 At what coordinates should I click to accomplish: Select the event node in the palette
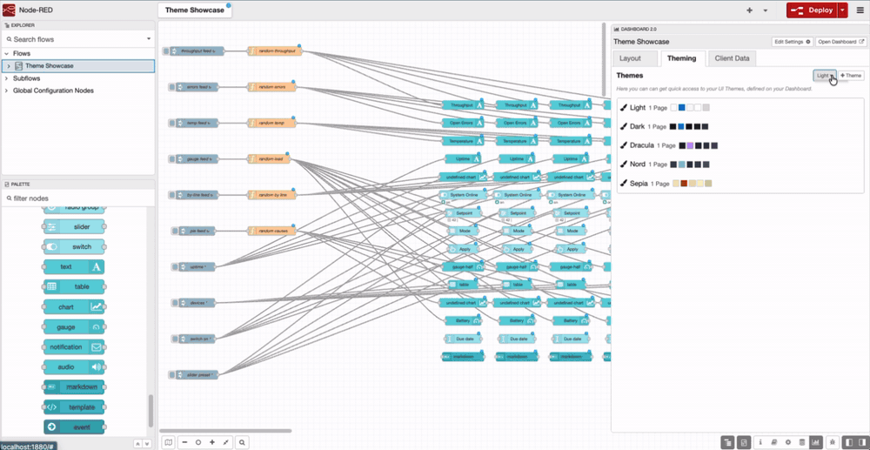pyautogui.click(x=74, y=427)
